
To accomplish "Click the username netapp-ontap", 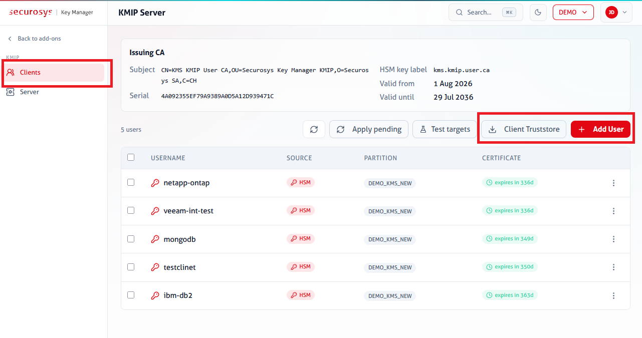I will pos(186,183).
